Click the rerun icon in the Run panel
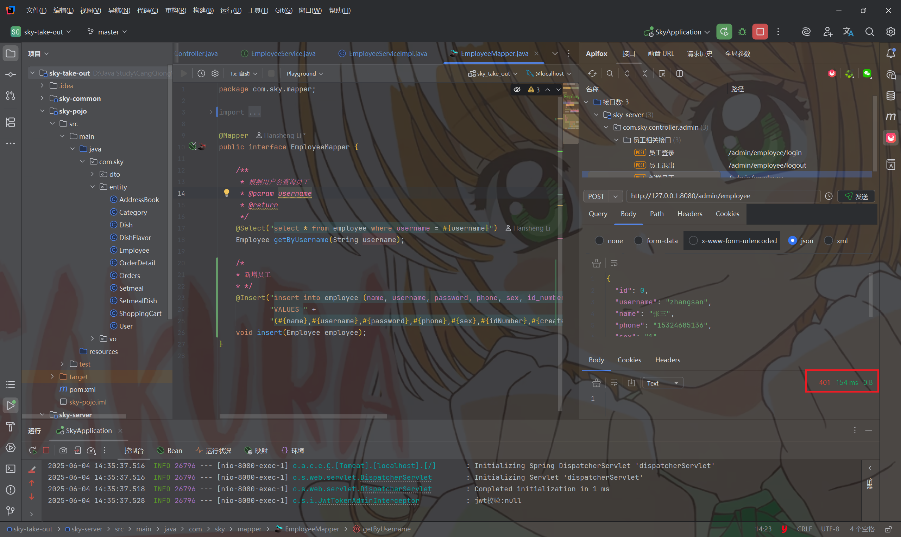The image size is (901, 537). pyautogui.click(x=33, y=451)
